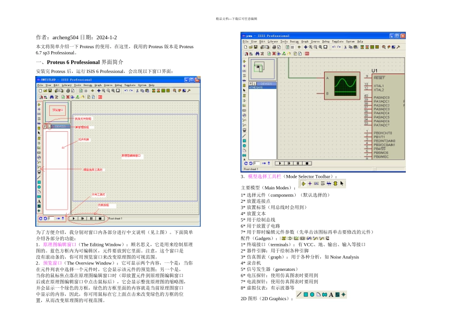Stop simulation in pwm window
The height and width of the screenshot is (334, 473).
(307, 163)
